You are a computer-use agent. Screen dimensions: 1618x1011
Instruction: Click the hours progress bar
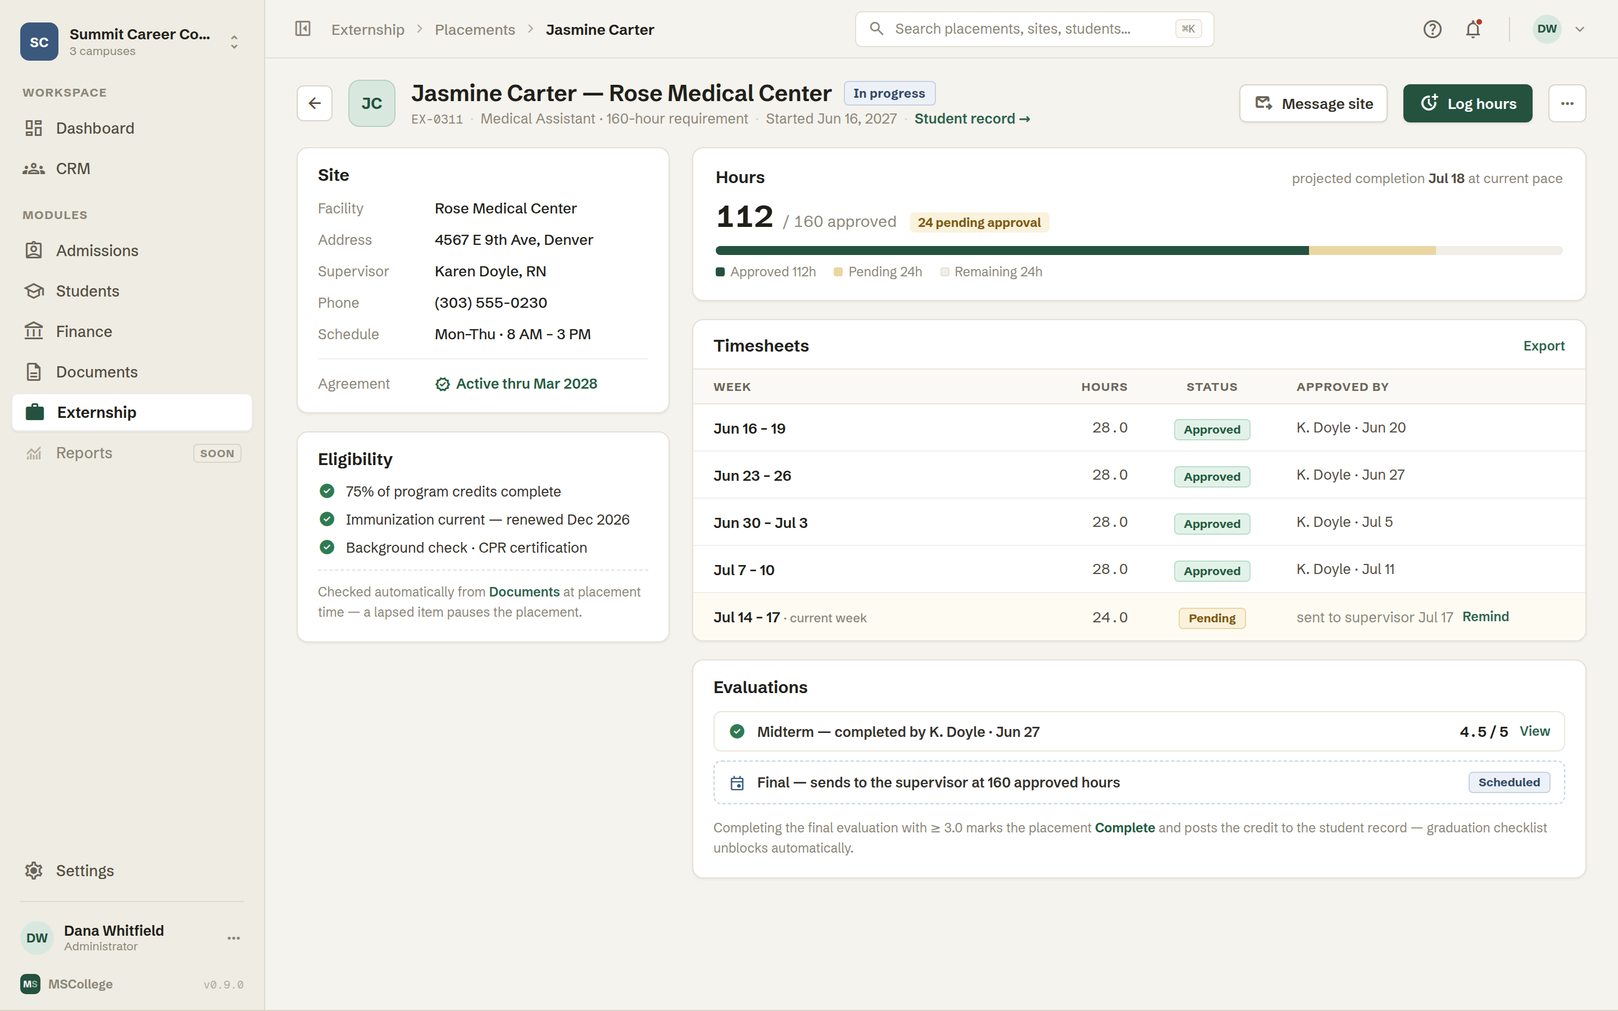click(x=1139, y=251)
